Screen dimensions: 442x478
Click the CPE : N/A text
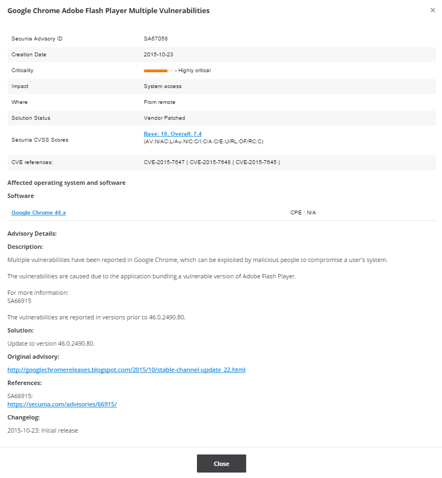pos(303,212)
